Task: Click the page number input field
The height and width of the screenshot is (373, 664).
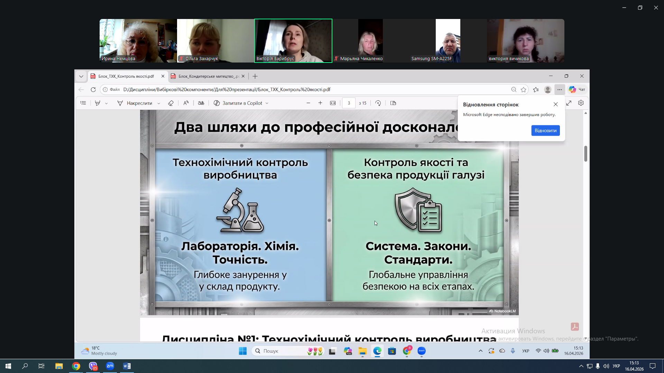Action: click(x=349, y=103)
